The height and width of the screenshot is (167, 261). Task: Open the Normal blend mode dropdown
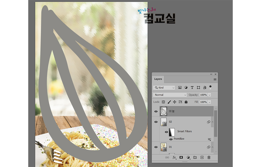170,95
